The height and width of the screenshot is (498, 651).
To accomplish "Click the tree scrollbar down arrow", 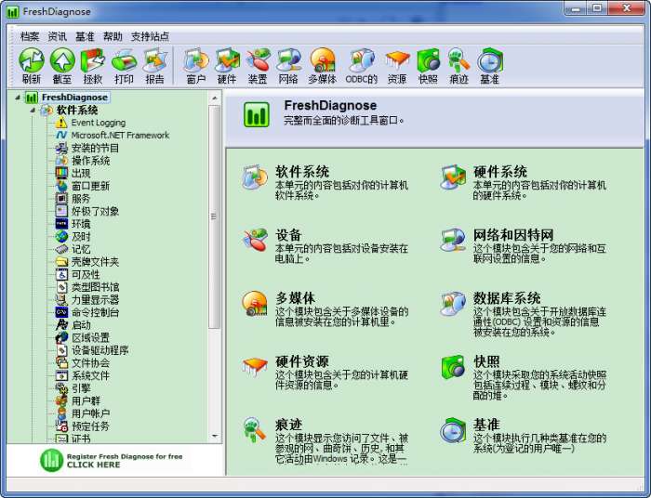I will tap(214, 436).
